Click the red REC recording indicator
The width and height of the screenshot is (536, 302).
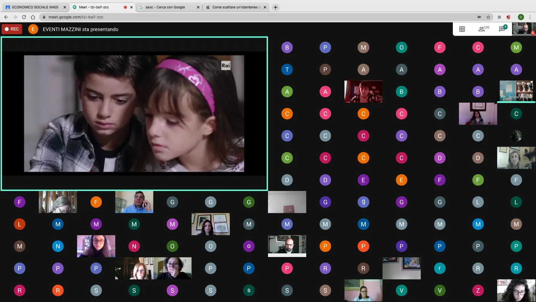[x=12, y=29]
